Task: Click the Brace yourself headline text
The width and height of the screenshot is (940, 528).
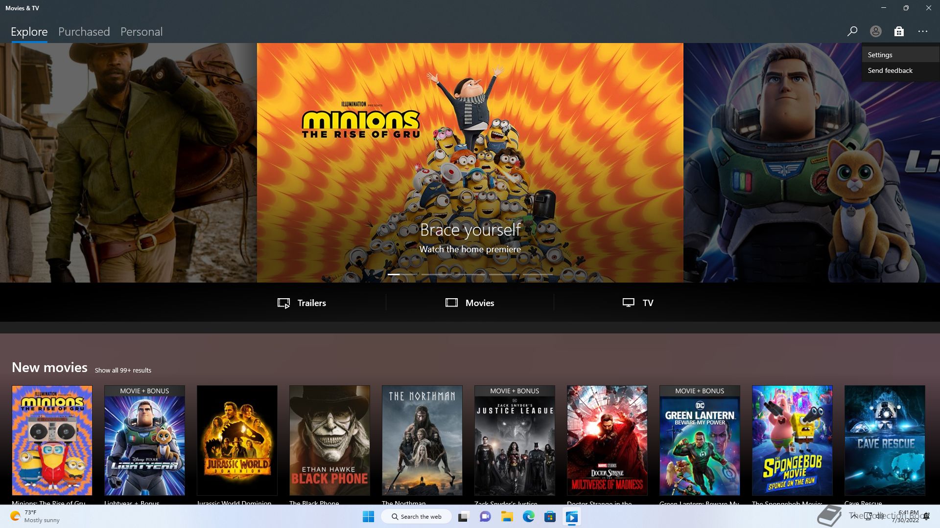Action: (x=470, y=229)
